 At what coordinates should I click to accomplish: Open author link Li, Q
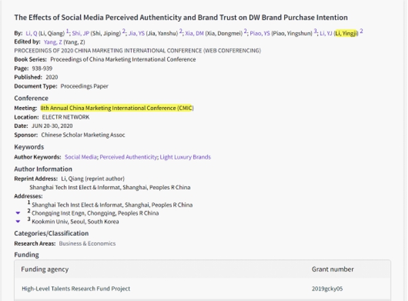(x=30, y=32)
